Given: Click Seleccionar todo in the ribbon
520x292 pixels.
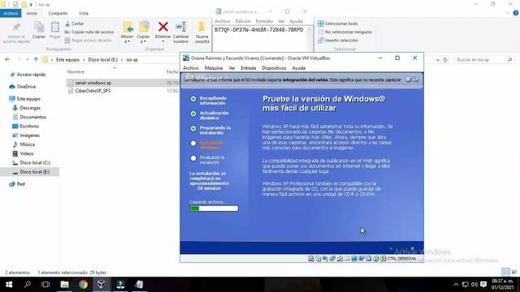Looking at the screenshot, I should pyautogui.click(x=338, y=24).
